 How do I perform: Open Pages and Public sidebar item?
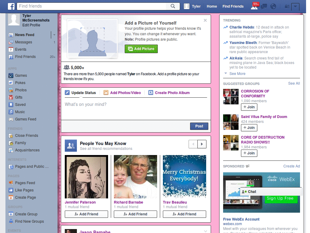(29, 167)
